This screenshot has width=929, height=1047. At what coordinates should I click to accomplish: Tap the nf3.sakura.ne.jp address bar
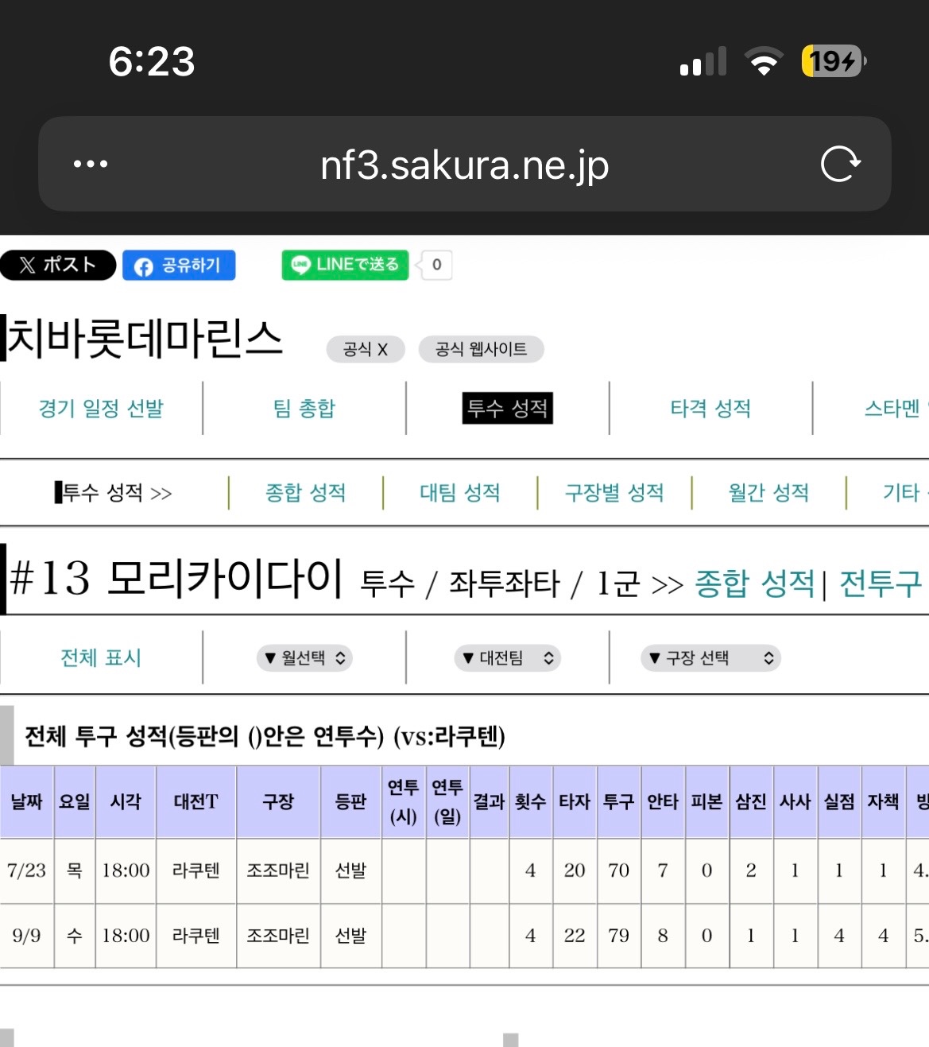click(464, 165)
